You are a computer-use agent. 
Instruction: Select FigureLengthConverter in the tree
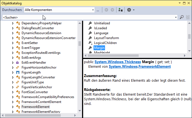click(x=38, y=77)
